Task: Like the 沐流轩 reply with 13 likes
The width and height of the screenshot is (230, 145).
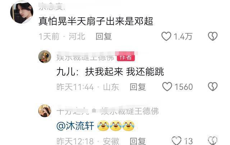Action: click(176, 141)
